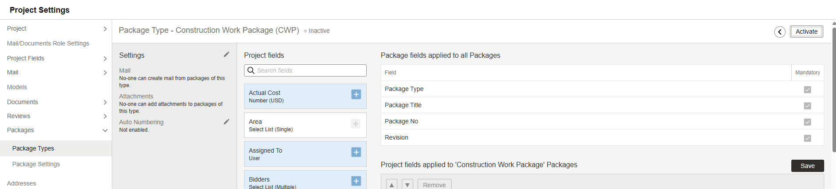Open Mail/Documents Role Settings

click(x=48, y=43)
